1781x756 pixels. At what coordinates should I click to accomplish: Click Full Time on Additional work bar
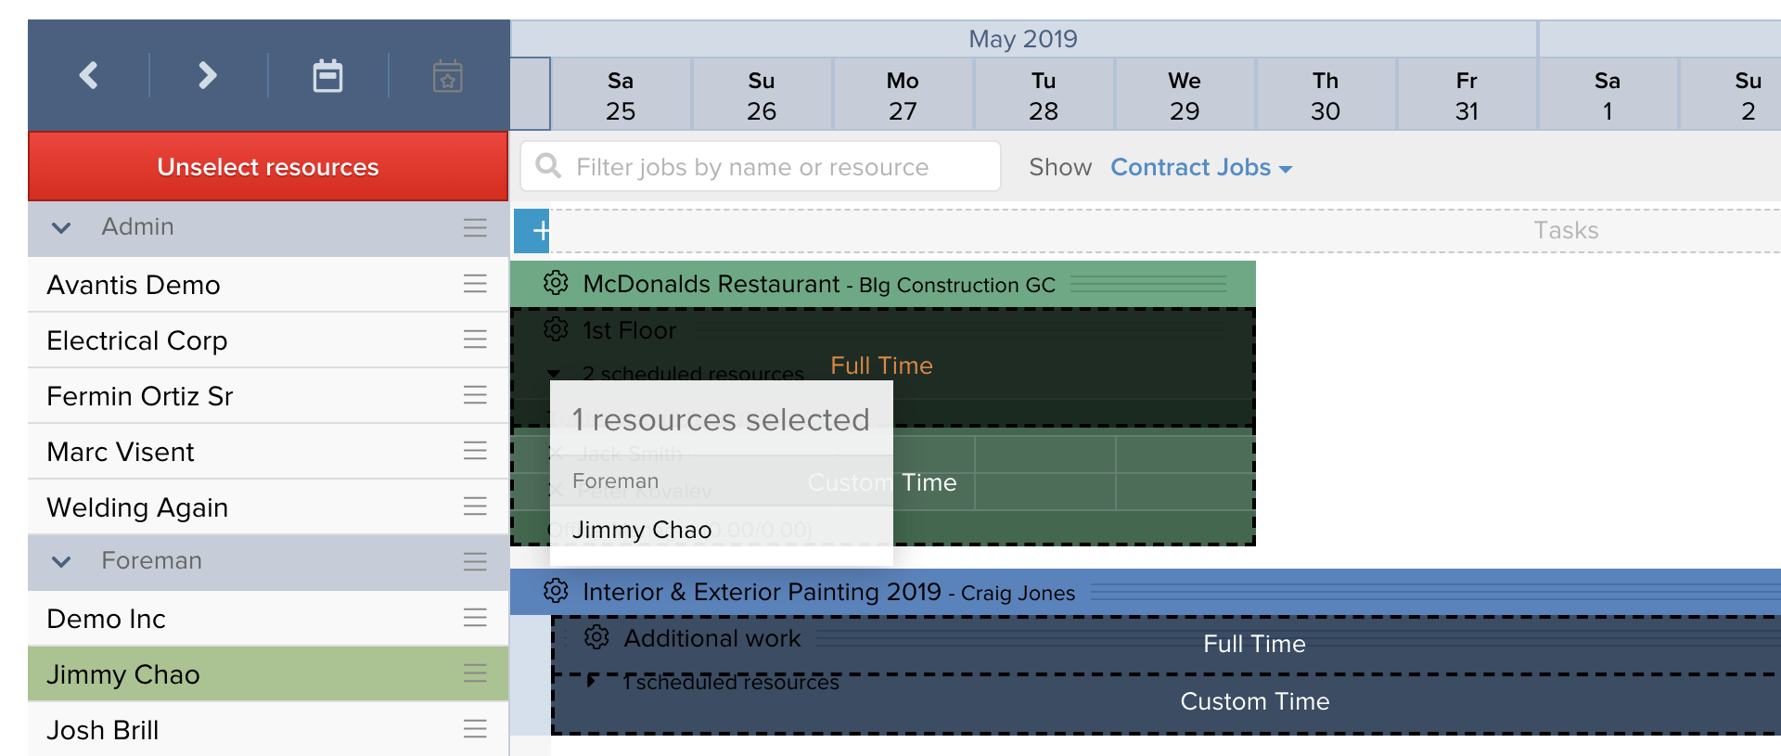(1254, 644)
